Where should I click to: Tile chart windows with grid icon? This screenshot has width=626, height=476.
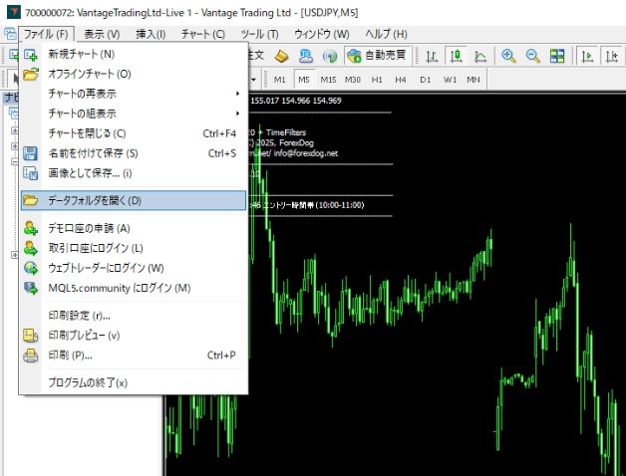pyautogui.click(x=557, y=56)
